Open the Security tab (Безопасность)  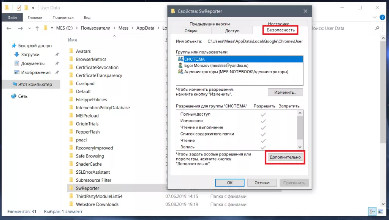280,30
